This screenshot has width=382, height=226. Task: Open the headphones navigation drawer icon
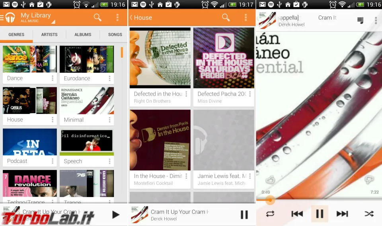[x=10, y=17]
